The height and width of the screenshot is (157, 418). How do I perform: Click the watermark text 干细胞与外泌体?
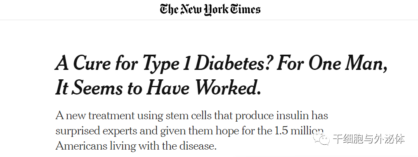pyautogui.click(x=369, y=139)
